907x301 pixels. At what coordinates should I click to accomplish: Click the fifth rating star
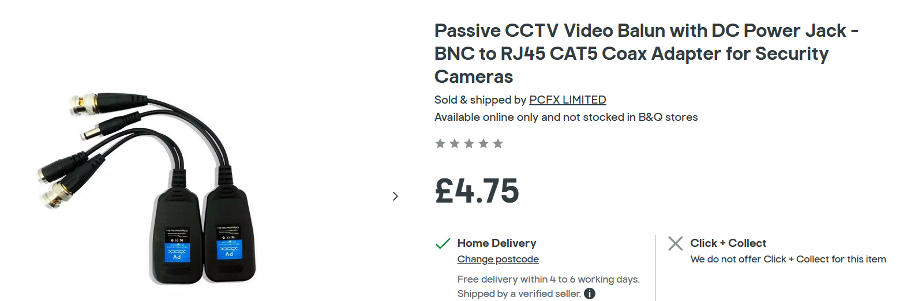(x=498, y=143)
